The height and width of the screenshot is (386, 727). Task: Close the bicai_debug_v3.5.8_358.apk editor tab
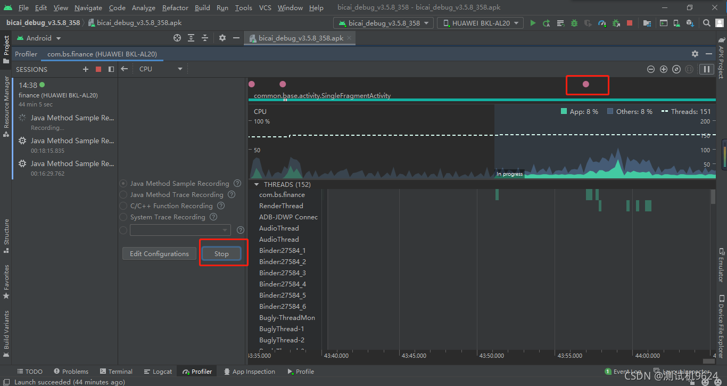click(x=349, y=38)
